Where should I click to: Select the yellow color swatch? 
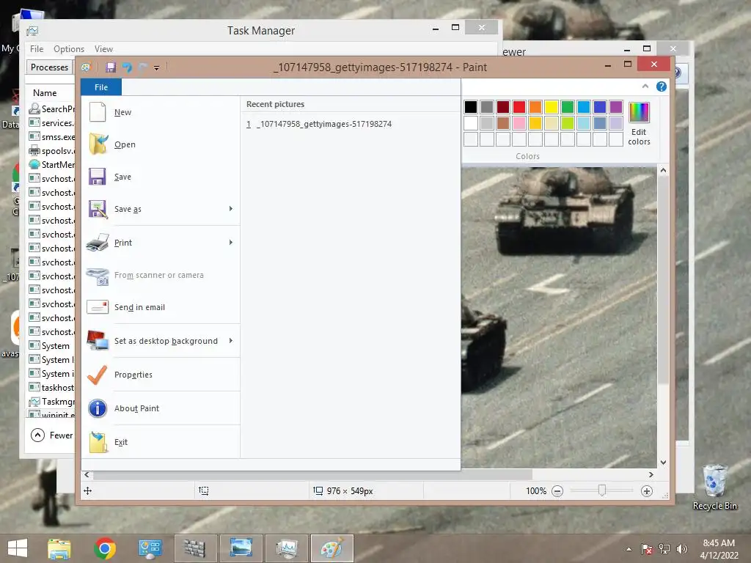click(x=552, y=107)
